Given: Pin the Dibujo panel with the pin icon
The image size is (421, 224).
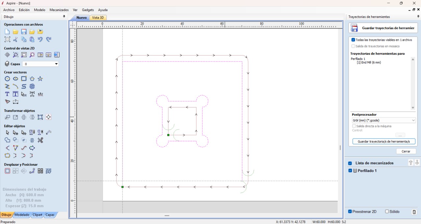Looking at the screenshot, I should click(64, 16).
